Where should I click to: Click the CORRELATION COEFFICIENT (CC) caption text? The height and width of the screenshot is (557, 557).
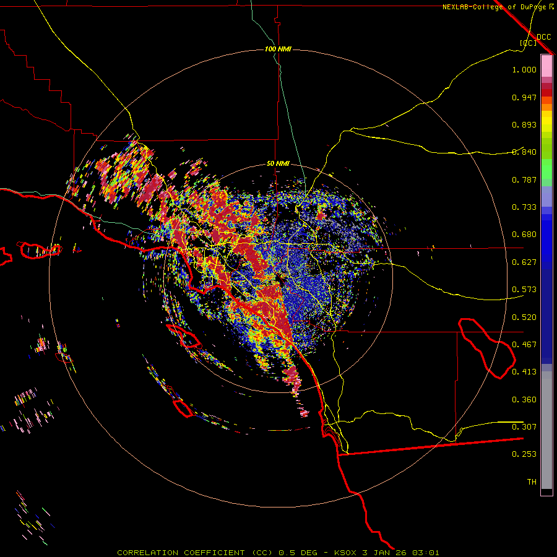[195, 553]
